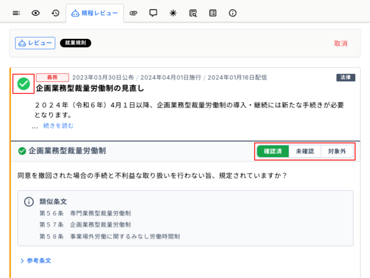Screen dimensions: 370x278
Task: Click the eye preview tab icon
Action: point(36,13)
